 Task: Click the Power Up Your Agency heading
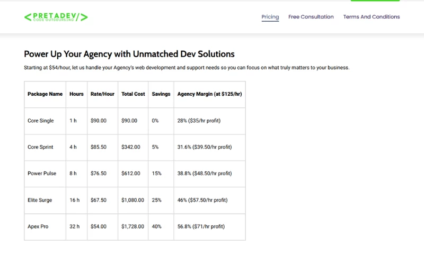(x=129, y=54)
